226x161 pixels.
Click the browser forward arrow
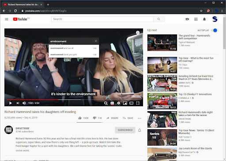[10, 11]
